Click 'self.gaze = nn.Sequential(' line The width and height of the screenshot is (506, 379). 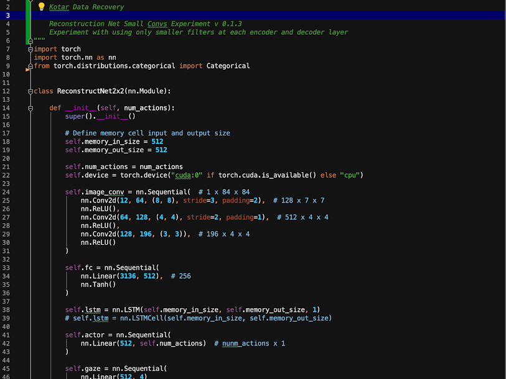[x=116, y=368]
